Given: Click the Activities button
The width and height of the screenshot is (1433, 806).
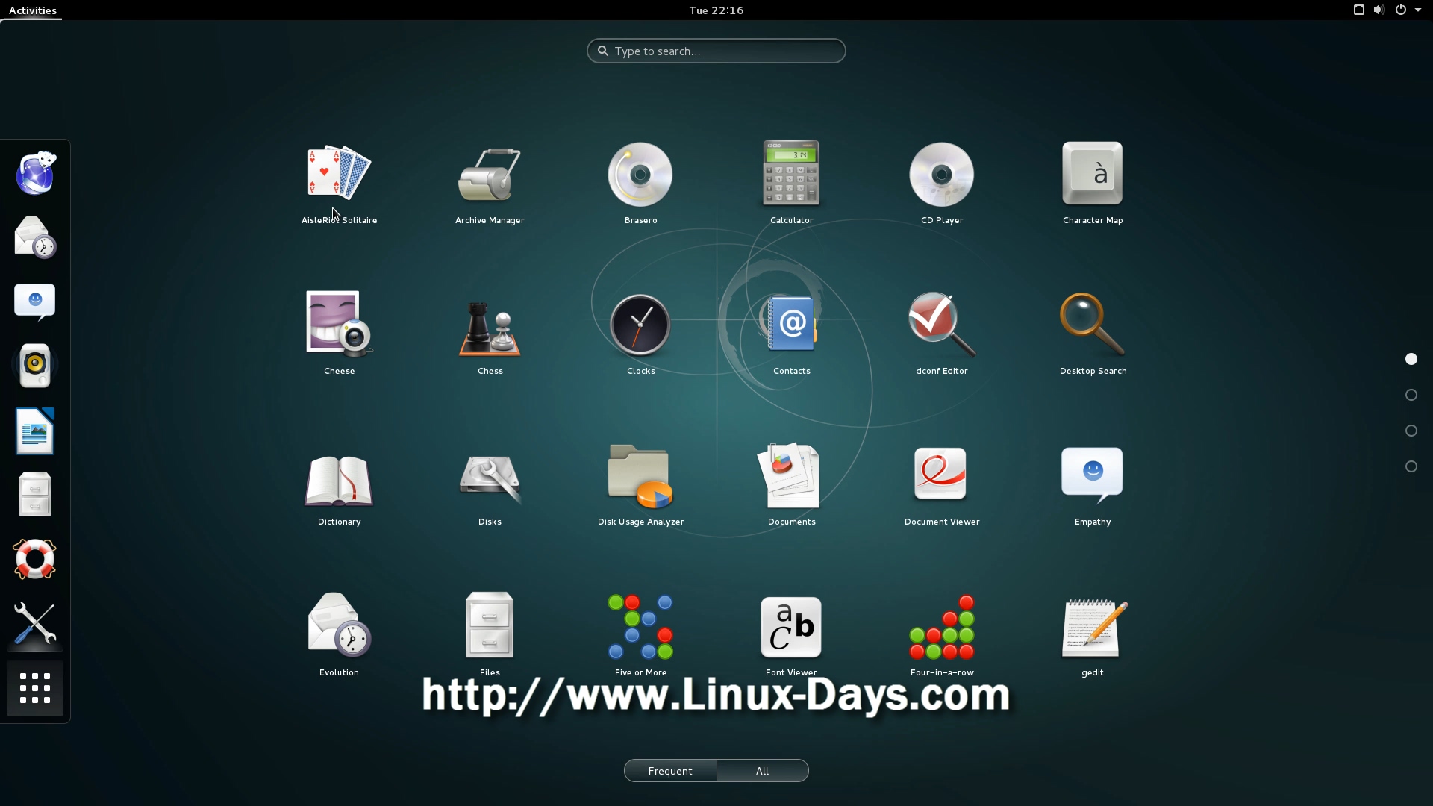Looking at the screenshot, I should coord(32,10).
